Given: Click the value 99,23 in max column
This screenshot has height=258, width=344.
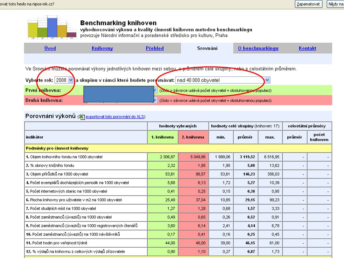Looking at the screenshot, I should pos(274,200).
